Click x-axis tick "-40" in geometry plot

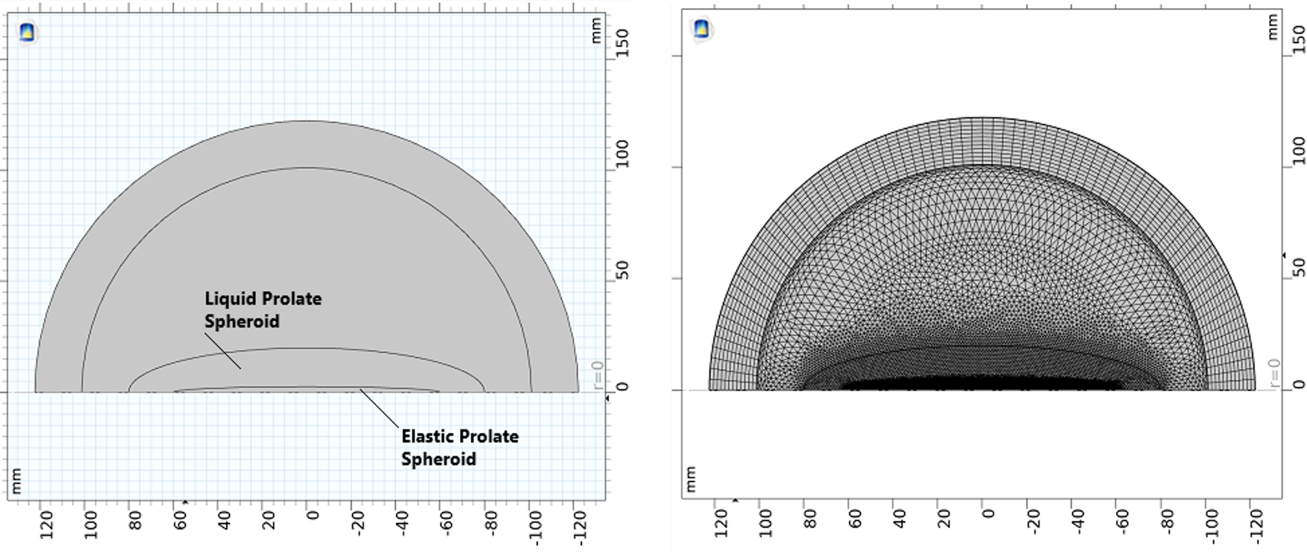[x=403, y=523]
